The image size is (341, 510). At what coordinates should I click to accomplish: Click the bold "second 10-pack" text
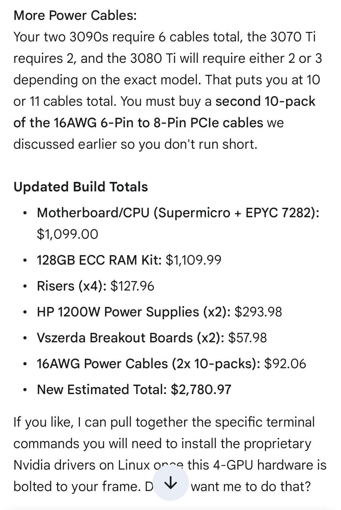pyautogui.click(x=265, y=102)
